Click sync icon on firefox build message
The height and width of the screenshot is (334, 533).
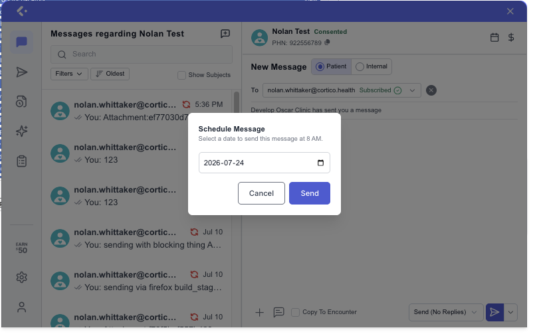click(x=194, y=274)
